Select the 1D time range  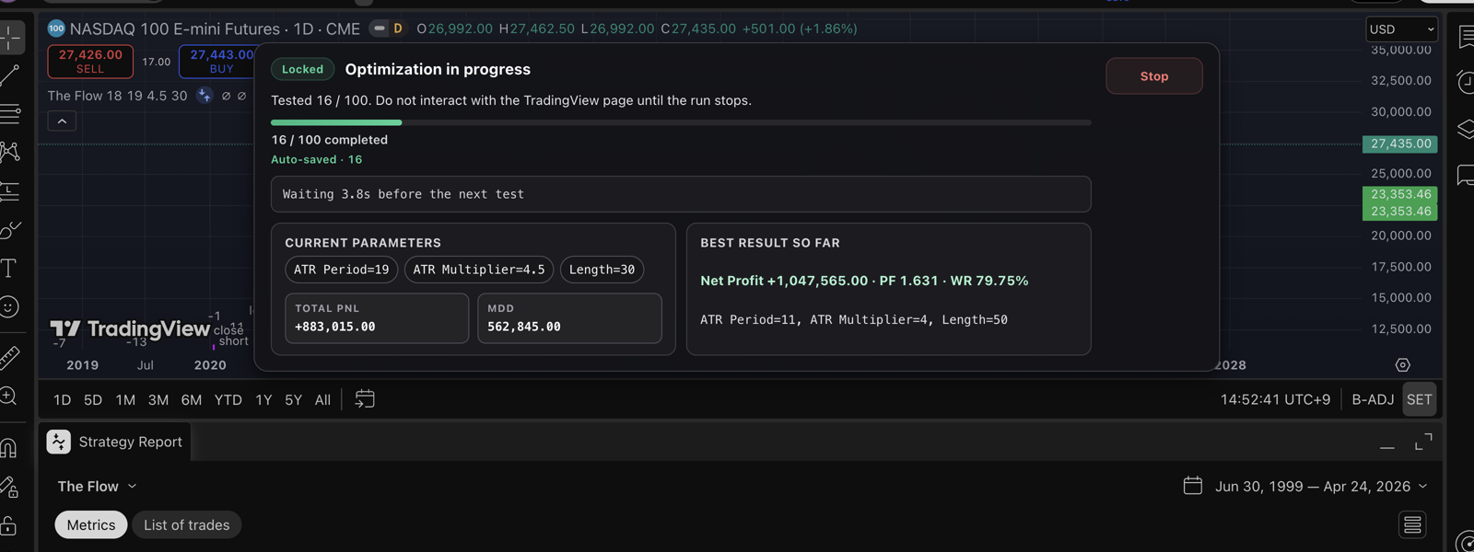pyautogui.click(x=63, y=399)
